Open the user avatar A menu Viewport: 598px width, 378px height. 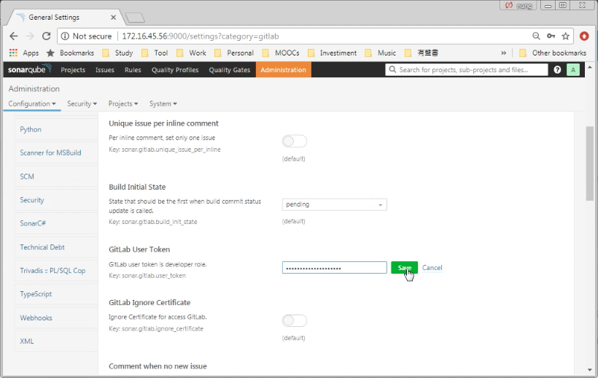pos(572,70)
